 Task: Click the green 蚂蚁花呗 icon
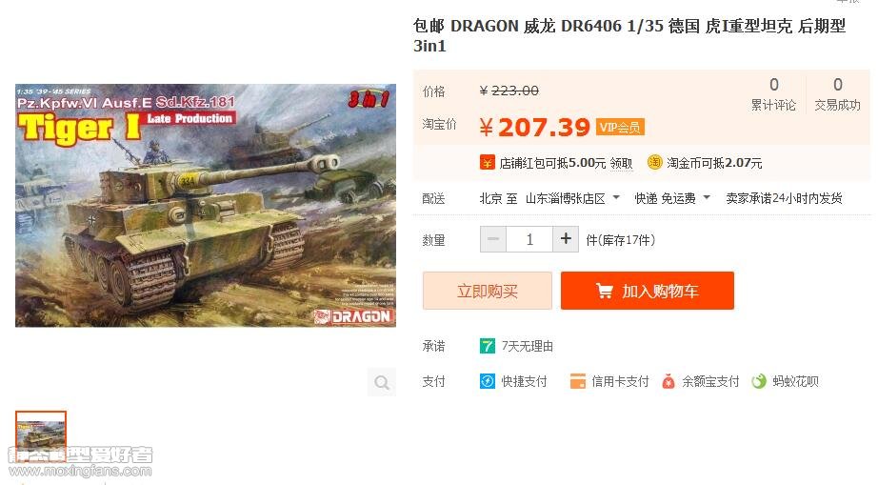(x=759, y=381)
